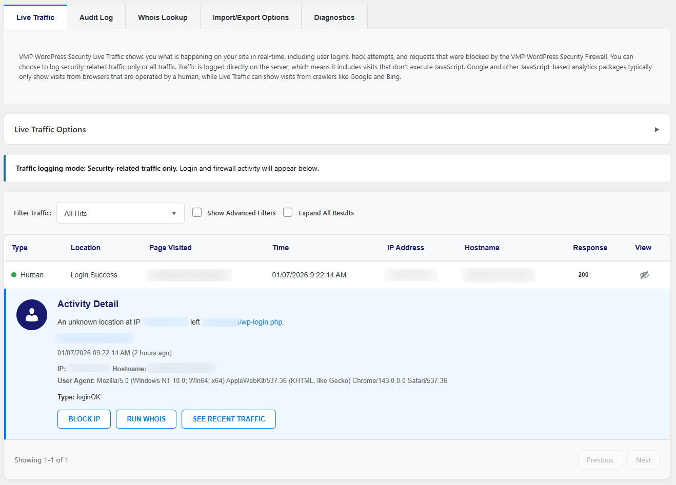Click the Time column header

click(x=281, y=248)
